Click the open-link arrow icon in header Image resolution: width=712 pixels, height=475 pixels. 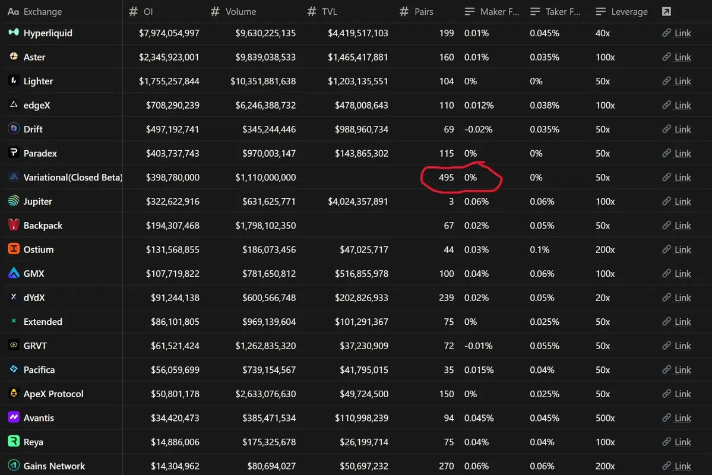pyautogui.click(x=666, y=11)
